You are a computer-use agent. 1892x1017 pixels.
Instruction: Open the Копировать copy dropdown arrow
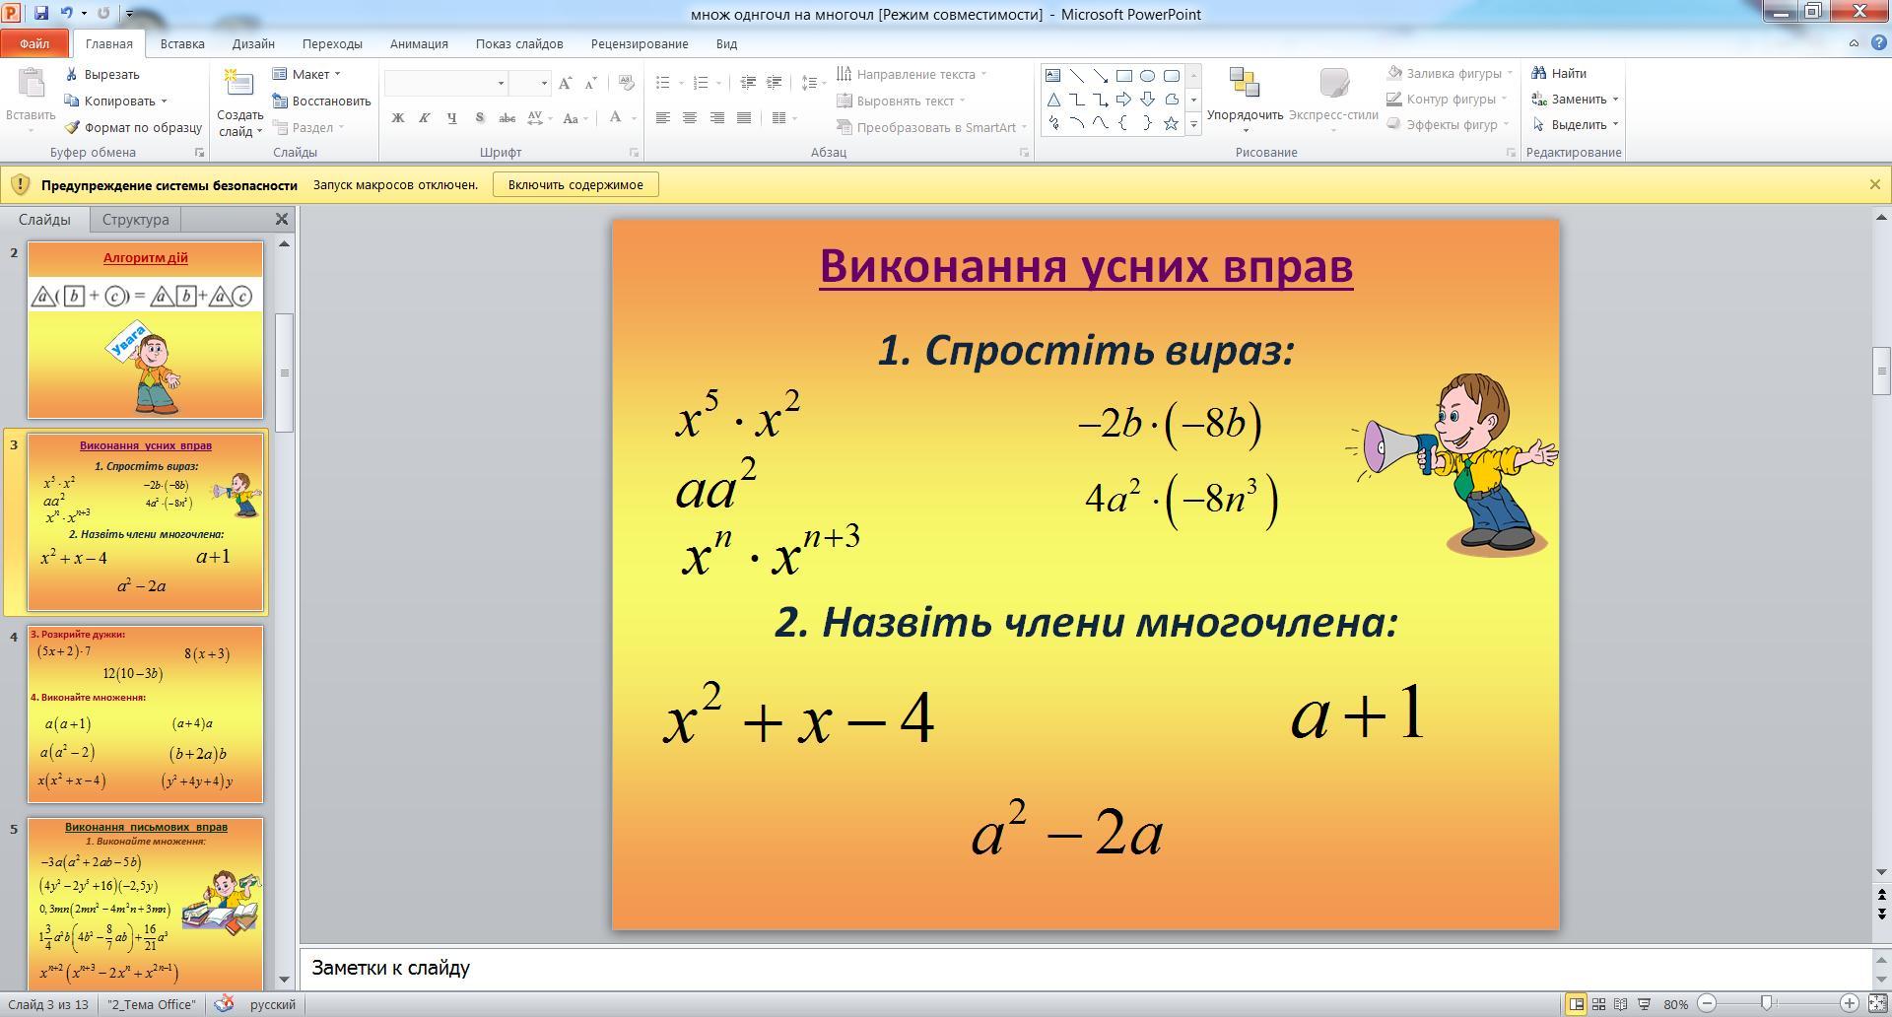click(164, 101)
